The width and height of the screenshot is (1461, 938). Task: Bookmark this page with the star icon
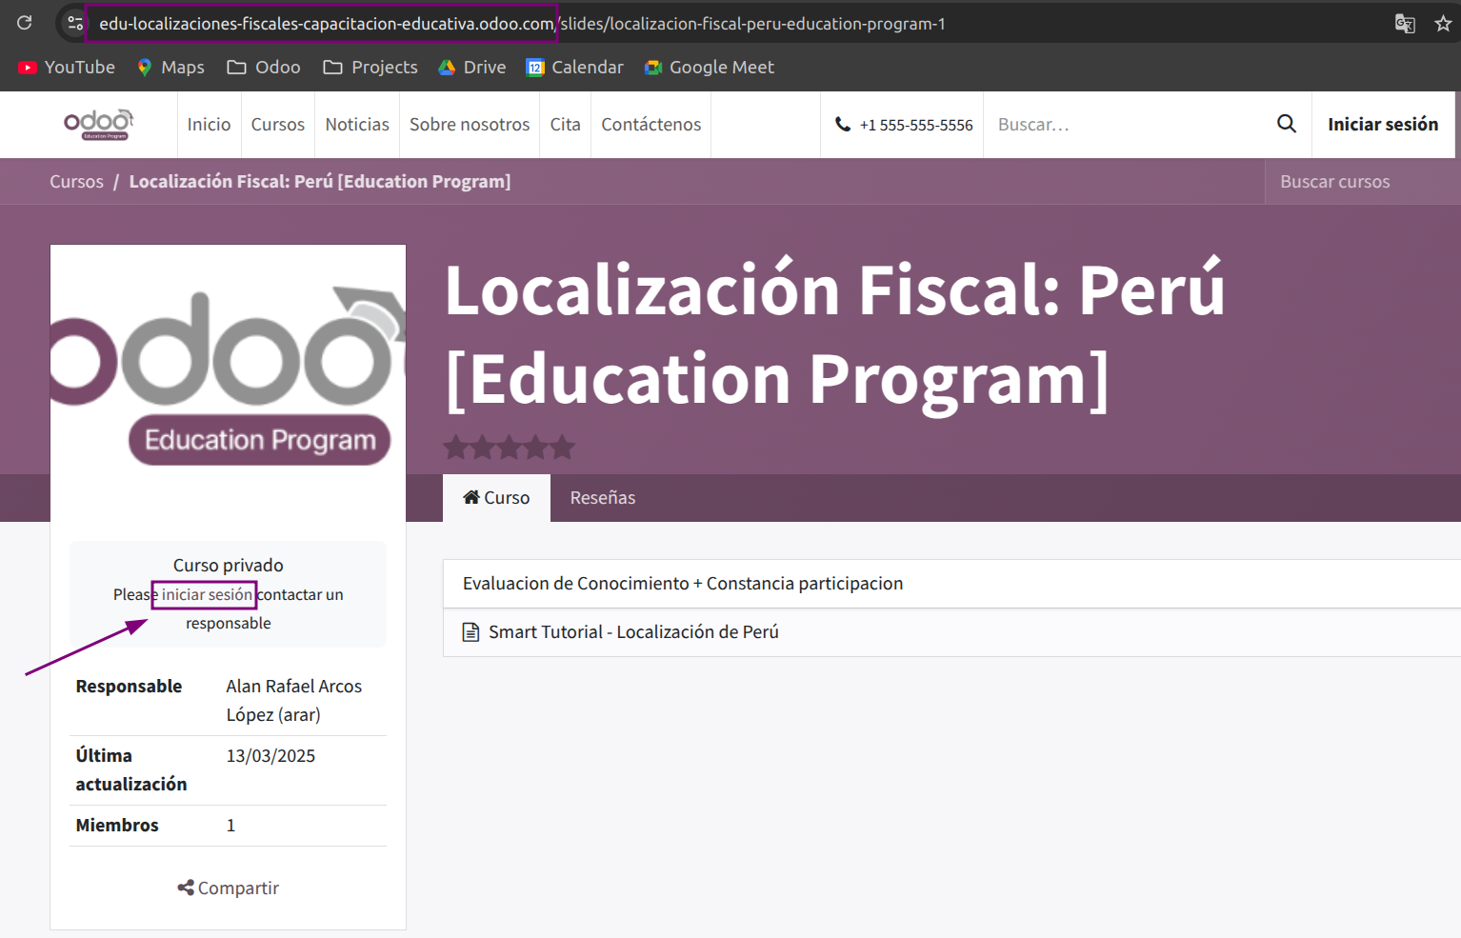(1443, 23)
